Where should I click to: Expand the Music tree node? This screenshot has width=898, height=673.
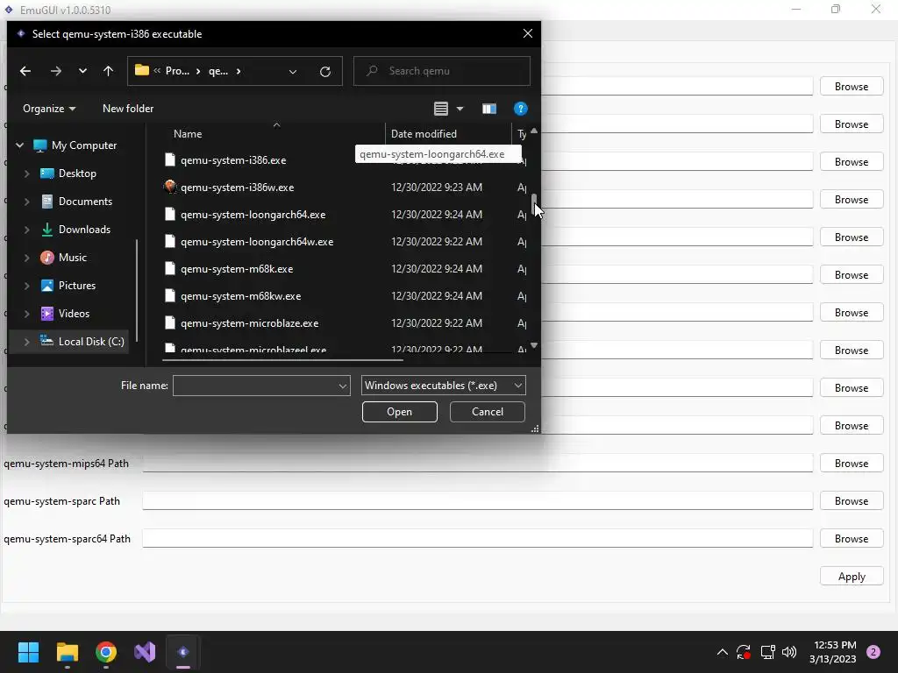26,258
